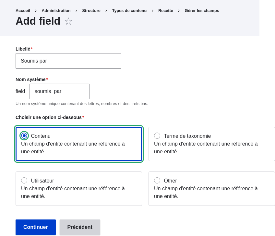Navigate to Types de contenu breadcrumb
Screen dimensions: 275x236
pos(129,10)
